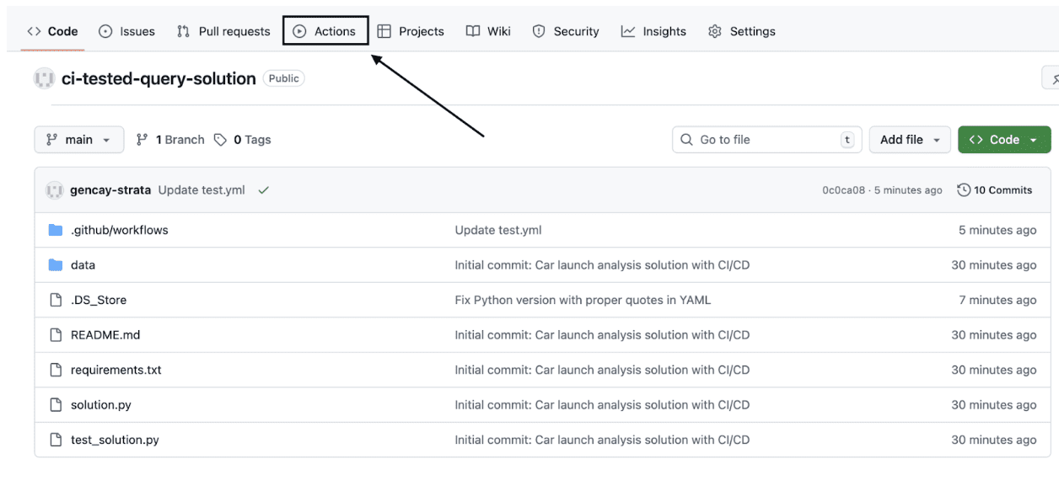Open the test_solution.py file
This screenshot has width=1064, height=480.
pos(115,440)
